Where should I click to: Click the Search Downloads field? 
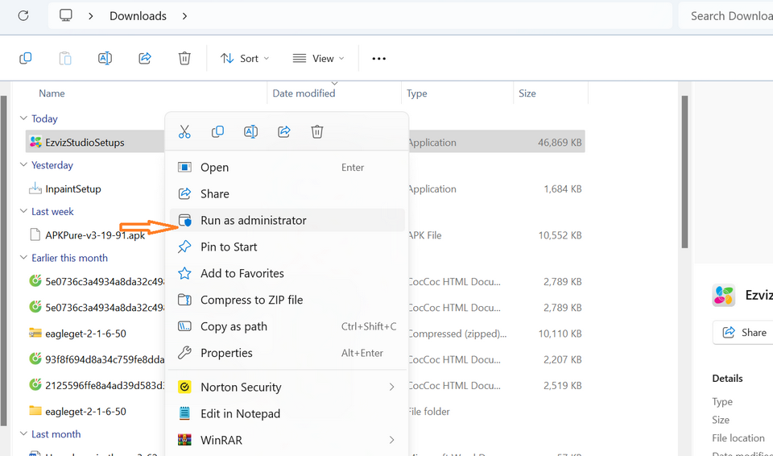point(729,15)
